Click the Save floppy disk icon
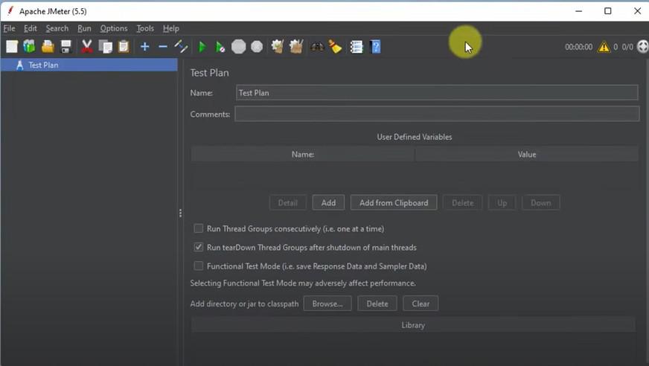This screenshot has height=366, width=649. 66,47
